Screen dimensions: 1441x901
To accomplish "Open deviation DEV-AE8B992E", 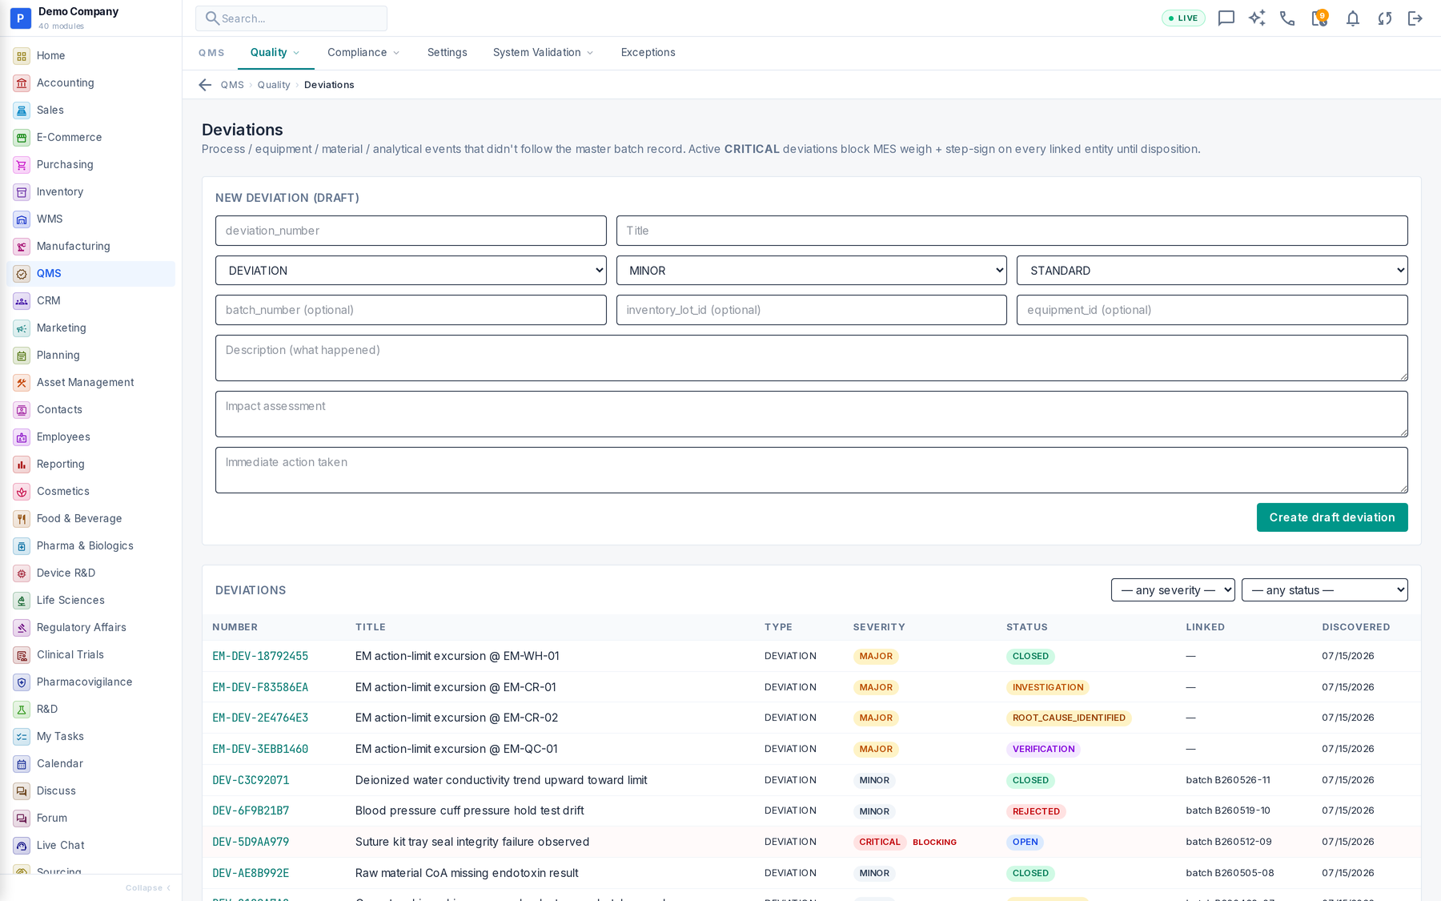I will tap(251, 873).
